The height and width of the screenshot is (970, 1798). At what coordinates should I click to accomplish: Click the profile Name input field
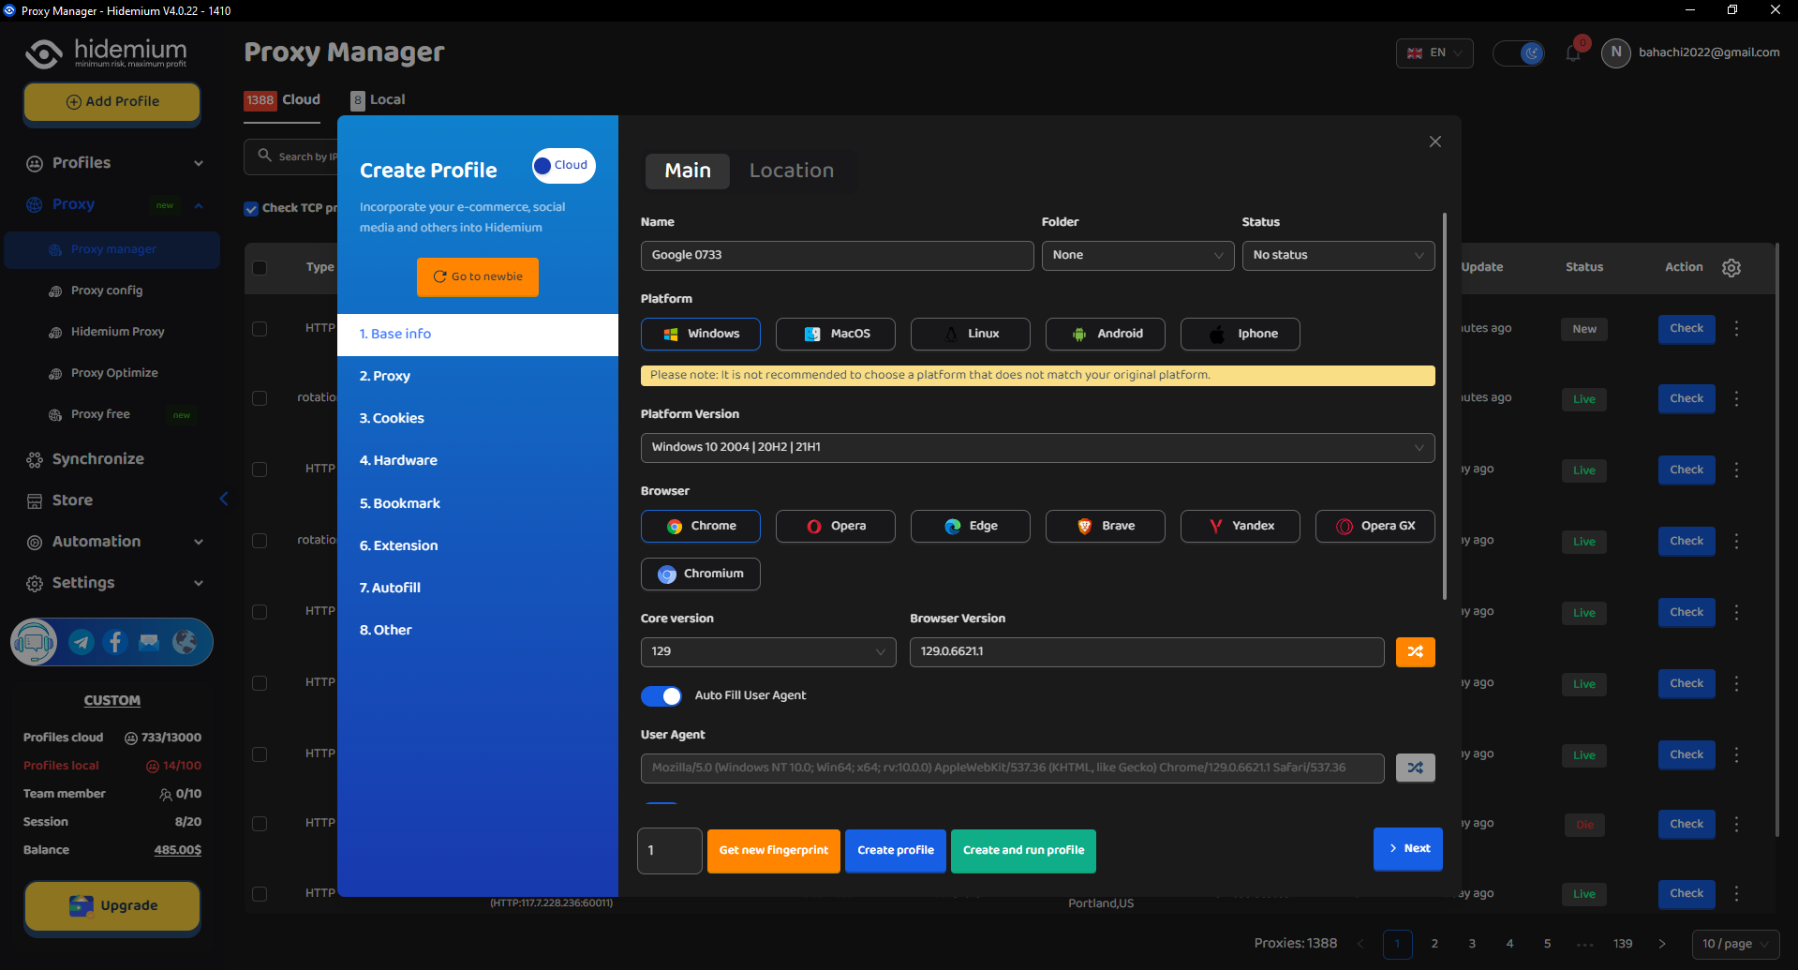[x=838, y=256]
